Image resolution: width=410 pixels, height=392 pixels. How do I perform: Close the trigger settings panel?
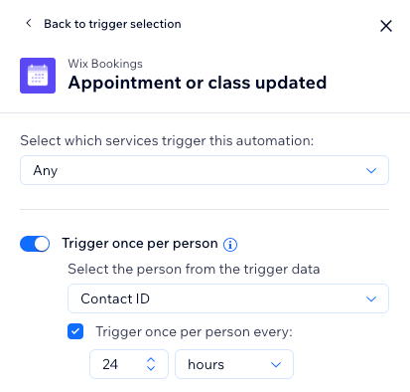coord(386,26)
